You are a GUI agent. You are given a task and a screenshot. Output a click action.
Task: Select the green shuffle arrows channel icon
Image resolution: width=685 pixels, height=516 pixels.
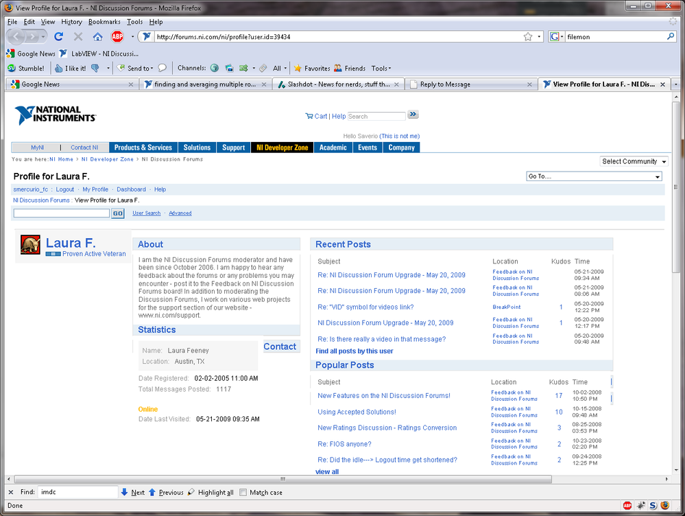[244, 68]
